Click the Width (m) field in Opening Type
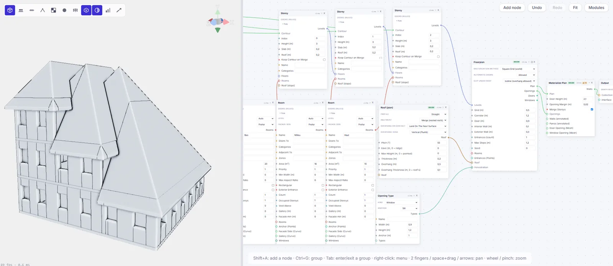 click(413, 225)
